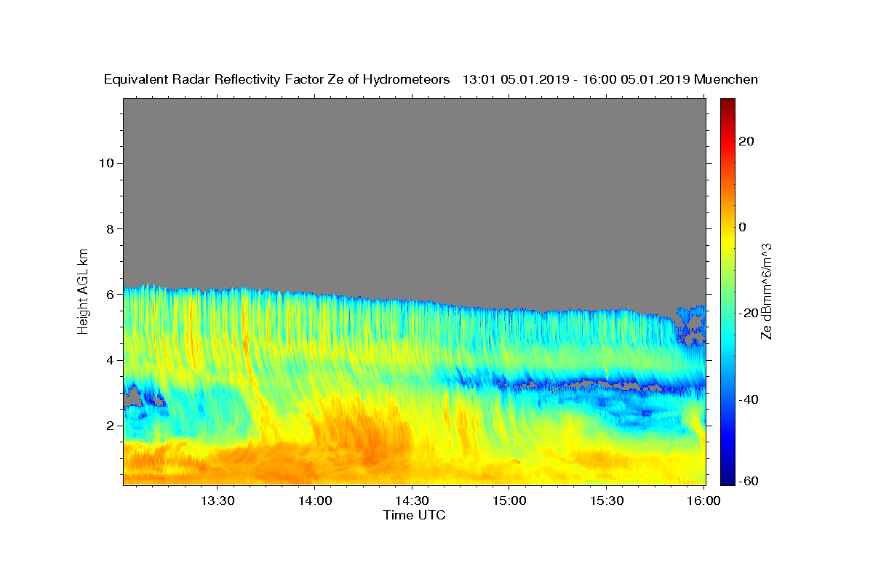The width and height of the screenshot is (873, 582).
Task: Click the height tick label 6
Action: [110, 295]
